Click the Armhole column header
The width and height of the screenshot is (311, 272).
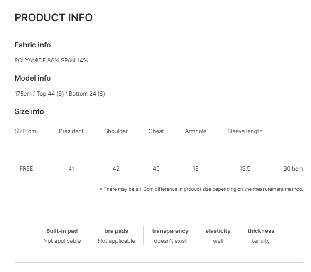pyautogui.click(x=196, y=131)
